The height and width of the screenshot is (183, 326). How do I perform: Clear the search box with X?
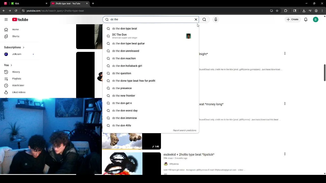(196, 20)
